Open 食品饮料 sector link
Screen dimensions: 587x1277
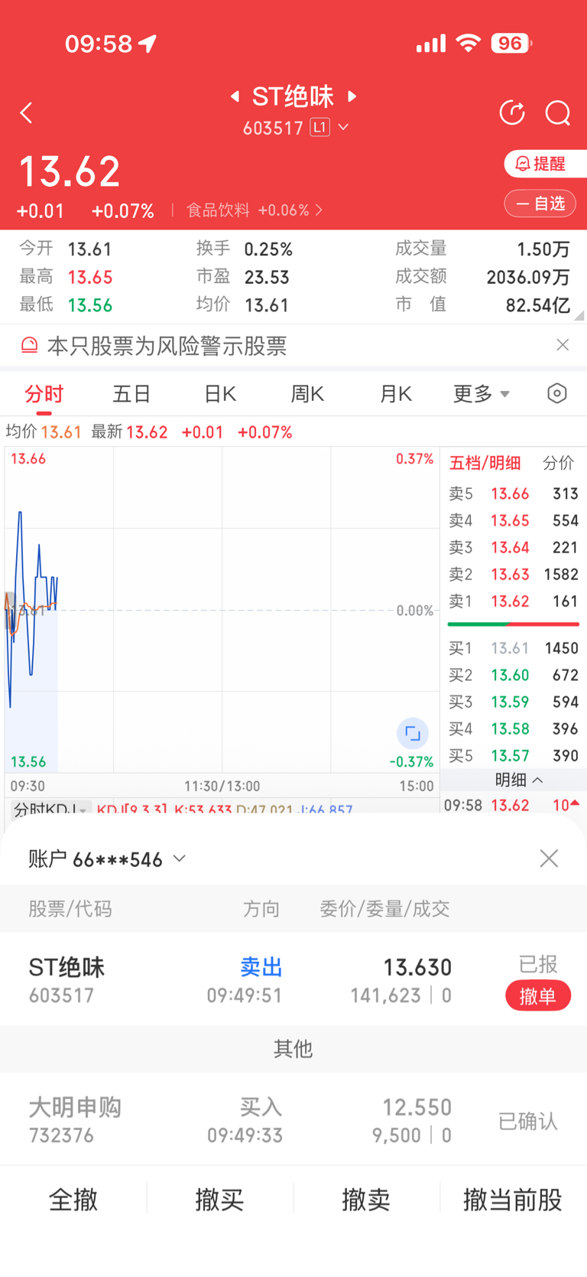click(x=255, y=210)
